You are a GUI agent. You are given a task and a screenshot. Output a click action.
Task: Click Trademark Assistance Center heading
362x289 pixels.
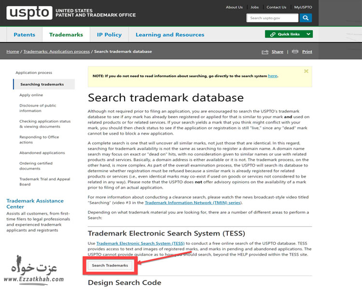[35, 203]
